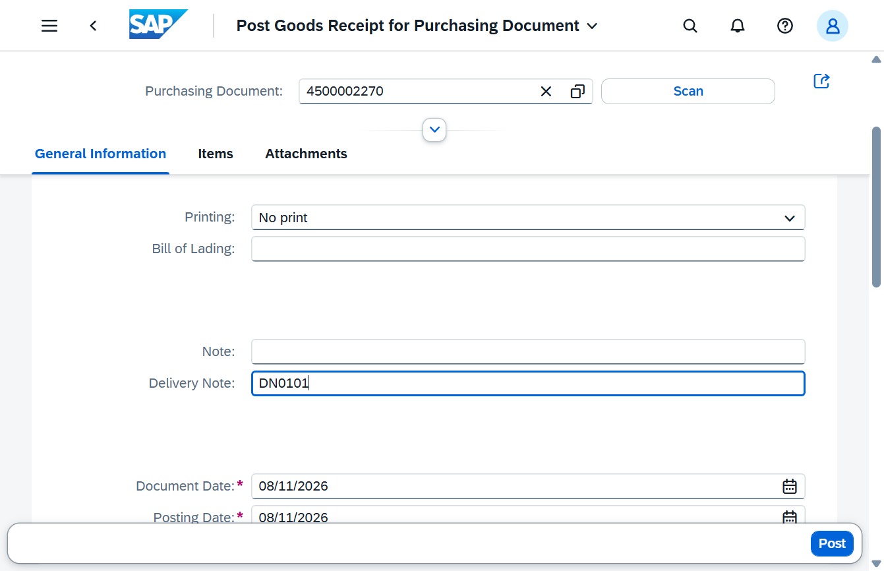This screenshot has width=884, height=571.
Task: Click the scrollbar up arrow
Action: pos(876,59)
